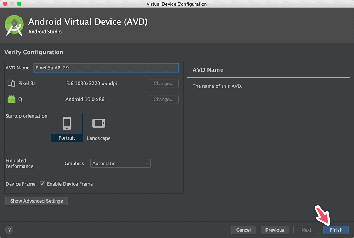
Task: Click the Finish button
Action: tap(336, 230)
